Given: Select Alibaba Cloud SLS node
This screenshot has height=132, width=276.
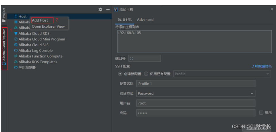Looking at the screenshot, I should (x=33, y=45).
